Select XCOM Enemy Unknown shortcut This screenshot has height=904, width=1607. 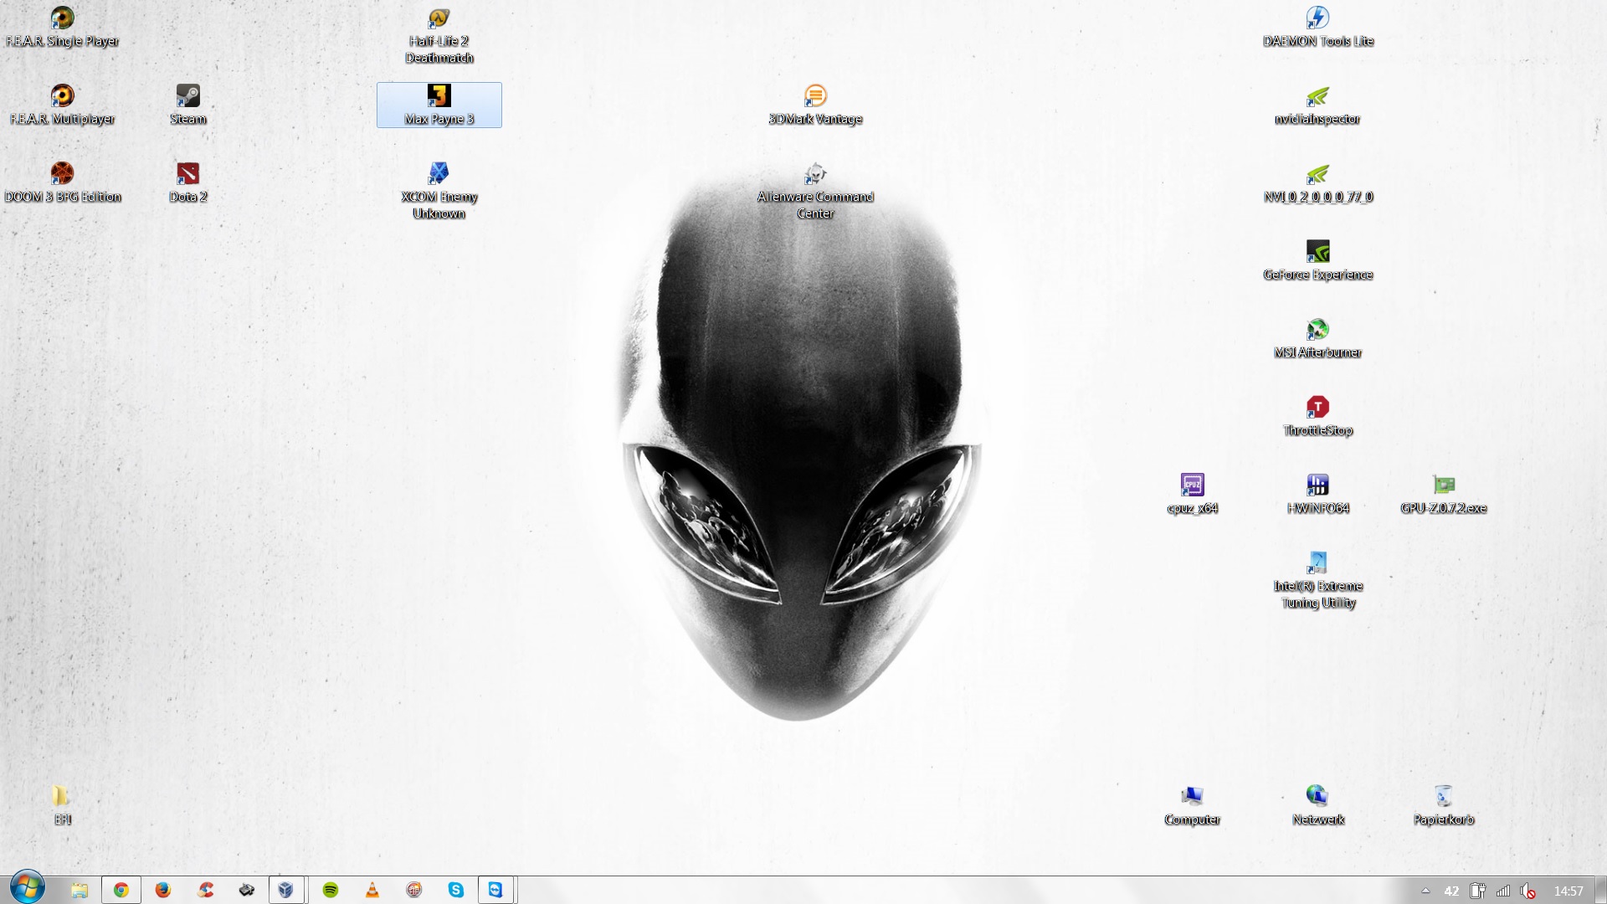coord(439,191)
